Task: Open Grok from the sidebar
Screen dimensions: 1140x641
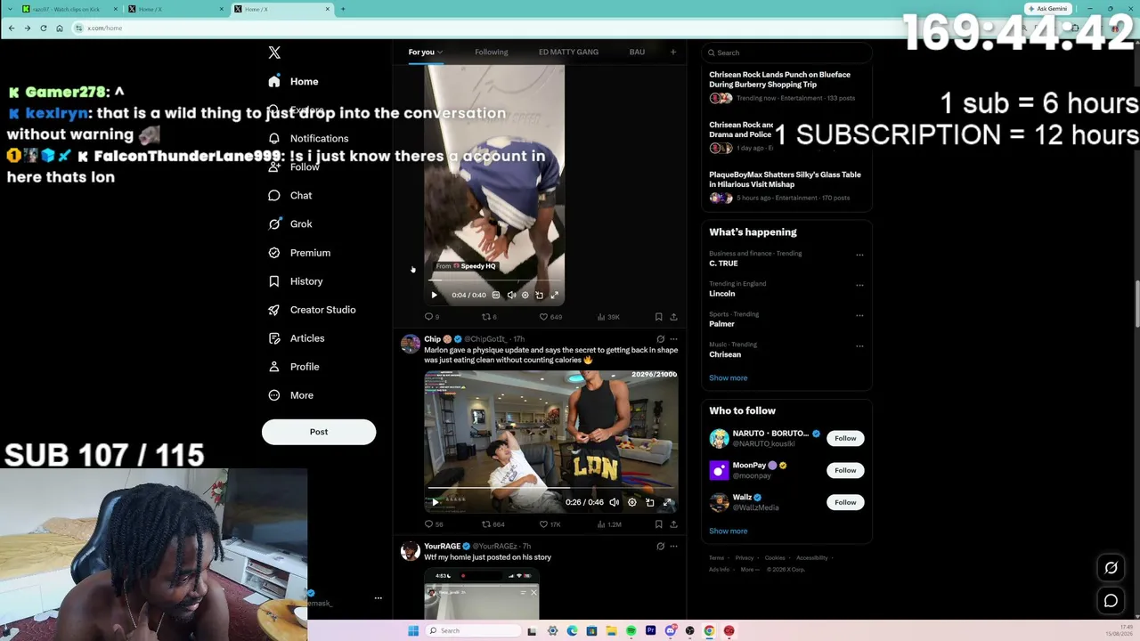Action: (x=290, y=223)
